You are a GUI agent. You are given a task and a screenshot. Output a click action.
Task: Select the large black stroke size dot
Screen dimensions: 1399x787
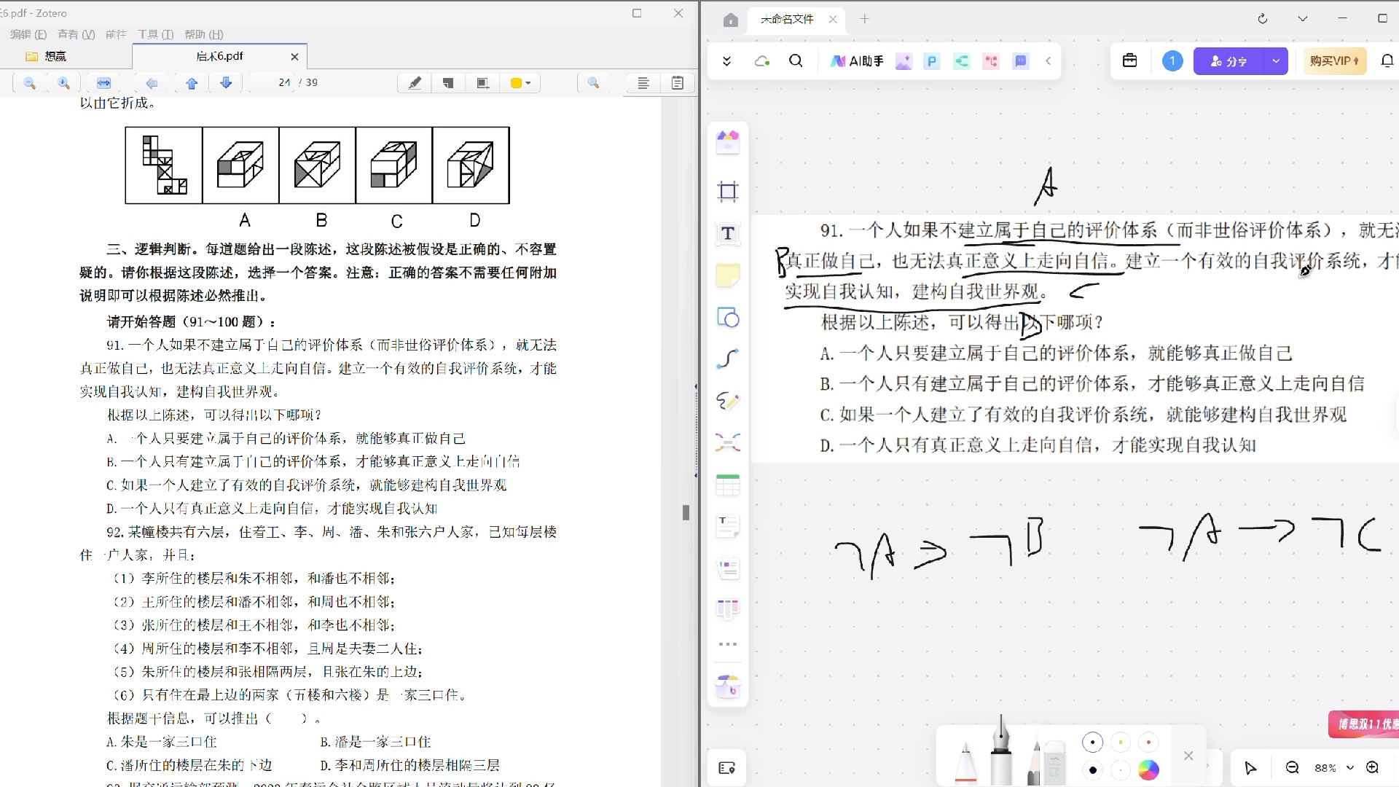click(x=1092, y=770)
